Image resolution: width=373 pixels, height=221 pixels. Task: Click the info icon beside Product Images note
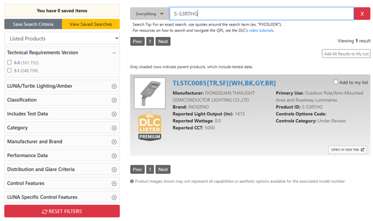(x=132, y=182)
